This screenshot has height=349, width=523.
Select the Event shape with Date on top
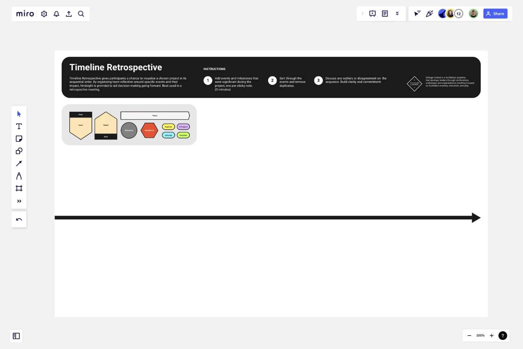81,126
